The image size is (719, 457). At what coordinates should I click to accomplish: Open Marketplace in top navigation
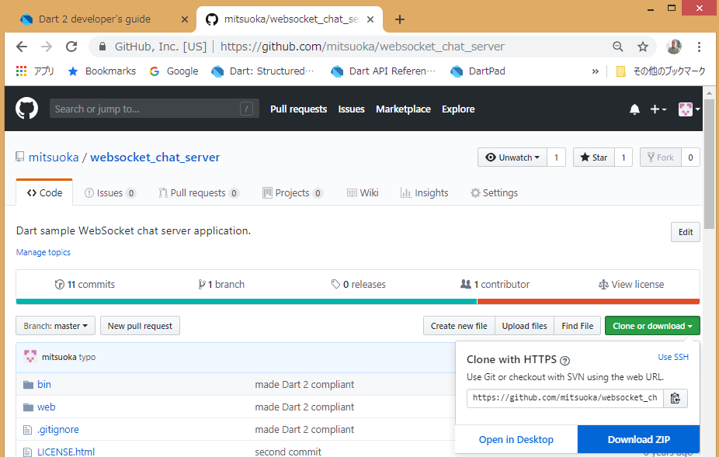403,109
